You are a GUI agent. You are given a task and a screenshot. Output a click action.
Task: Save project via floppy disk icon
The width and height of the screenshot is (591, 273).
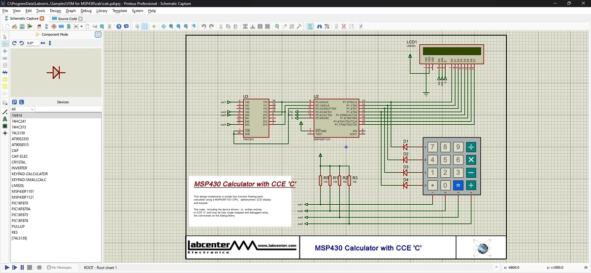pyautogui.click(x=22, y=26)
